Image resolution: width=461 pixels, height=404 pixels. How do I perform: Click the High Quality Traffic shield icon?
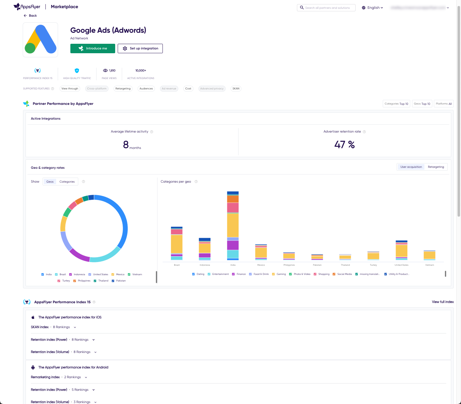(77, 71)
